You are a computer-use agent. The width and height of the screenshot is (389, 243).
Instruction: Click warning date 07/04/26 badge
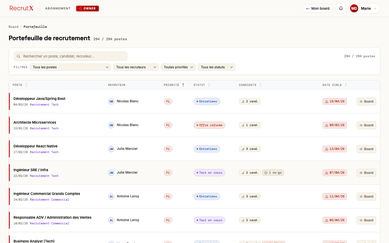click(335, 173)
